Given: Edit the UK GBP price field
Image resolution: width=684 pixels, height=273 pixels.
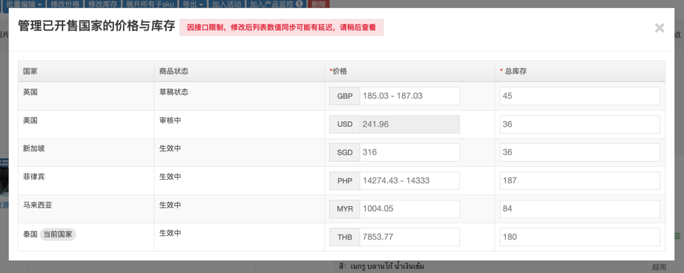Looking at the screenshot, I should [x=409, y=96].
